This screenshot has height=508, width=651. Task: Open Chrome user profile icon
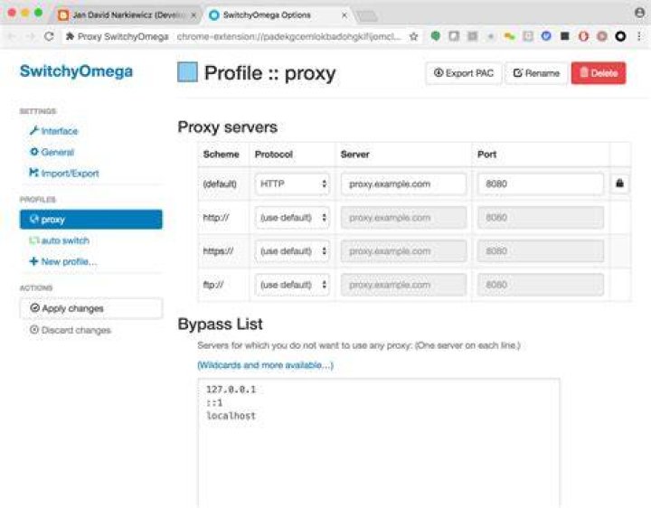[x=640, y=13]
